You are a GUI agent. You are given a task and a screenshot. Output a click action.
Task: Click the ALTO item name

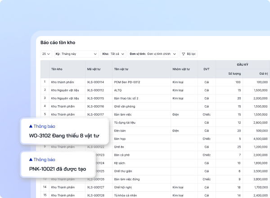118,90
